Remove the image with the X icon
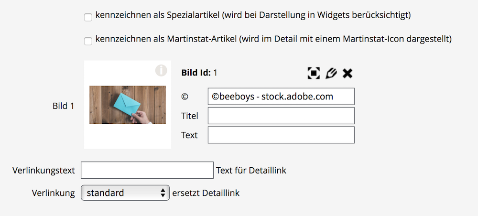The image size is (478, 216). click(x=348, y=73)
